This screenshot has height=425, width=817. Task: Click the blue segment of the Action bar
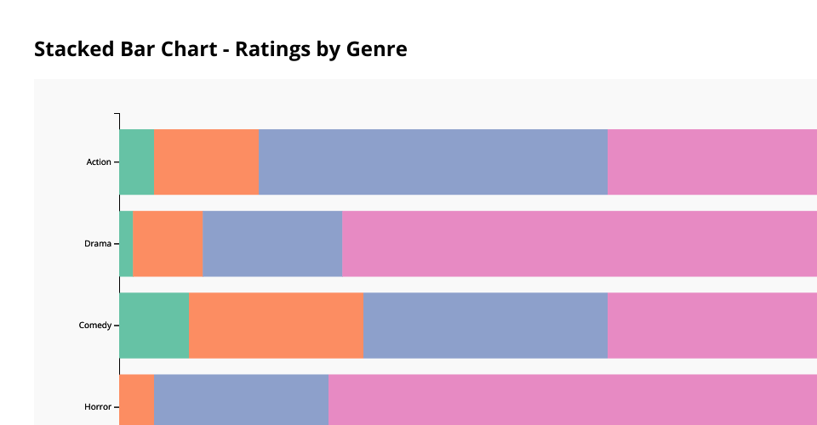click(x=433, y=161)
